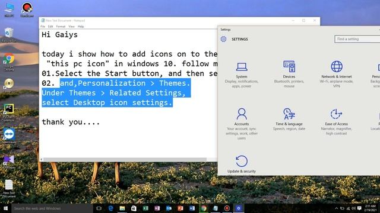Select the This PC desktop icon

click(x=9, y=9)
